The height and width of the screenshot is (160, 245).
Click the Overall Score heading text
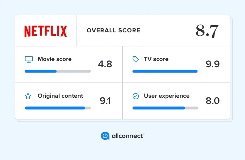tap(113, 31)
